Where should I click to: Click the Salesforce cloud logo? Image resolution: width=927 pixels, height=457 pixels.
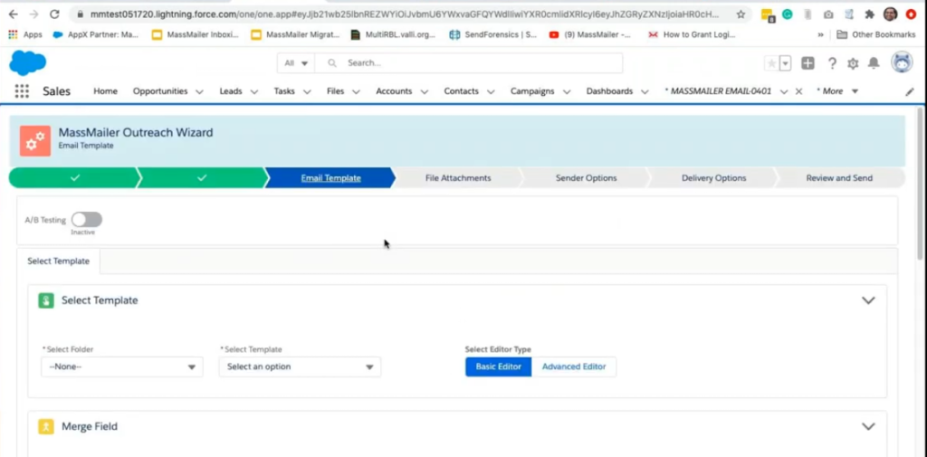28,62
